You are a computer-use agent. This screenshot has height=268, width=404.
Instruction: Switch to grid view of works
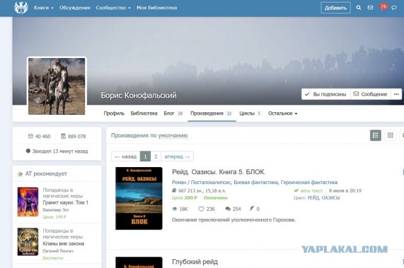(390, 135)
